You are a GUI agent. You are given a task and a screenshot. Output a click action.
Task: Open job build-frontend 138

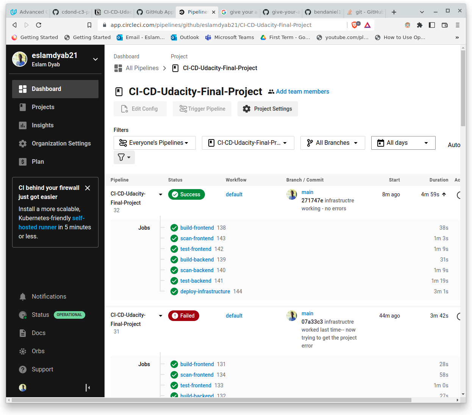point(197,228)
